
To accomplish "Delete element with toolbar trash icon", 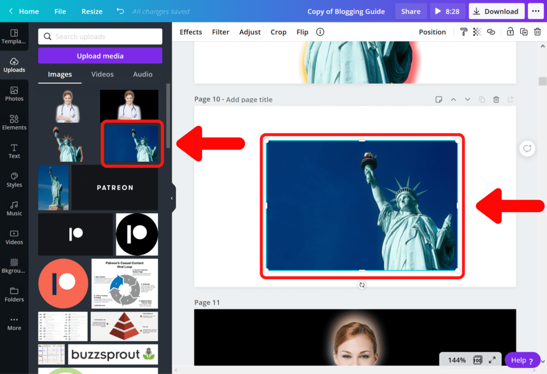I will (537, 32).
